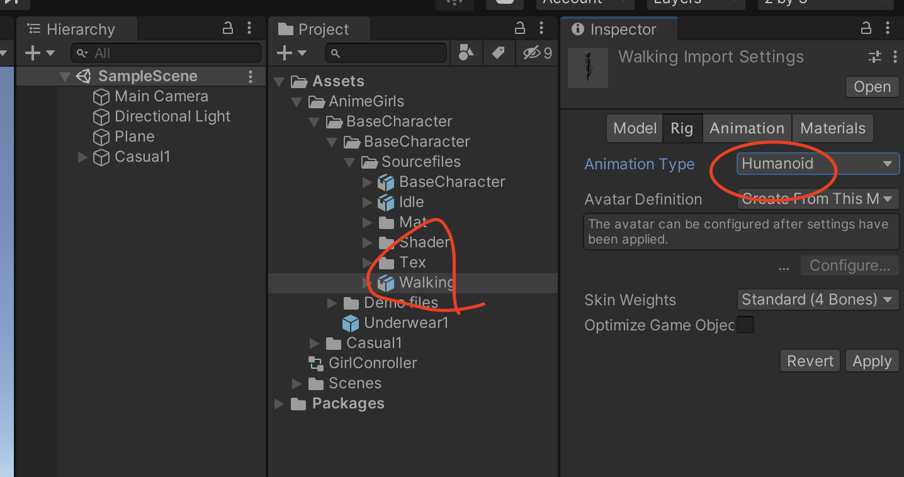Toggle the Optimize Game Objects checkbox

746,325
